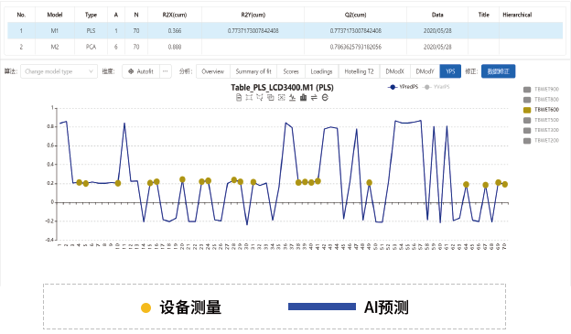This screenshot has width=571, height=334.
Task: Select the polygon lasso selection icon
Action: click(260, 97)
